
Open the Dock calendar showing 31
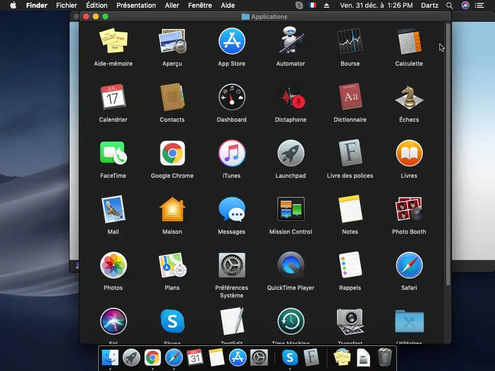pyautogui.click(x=195, y=357)
